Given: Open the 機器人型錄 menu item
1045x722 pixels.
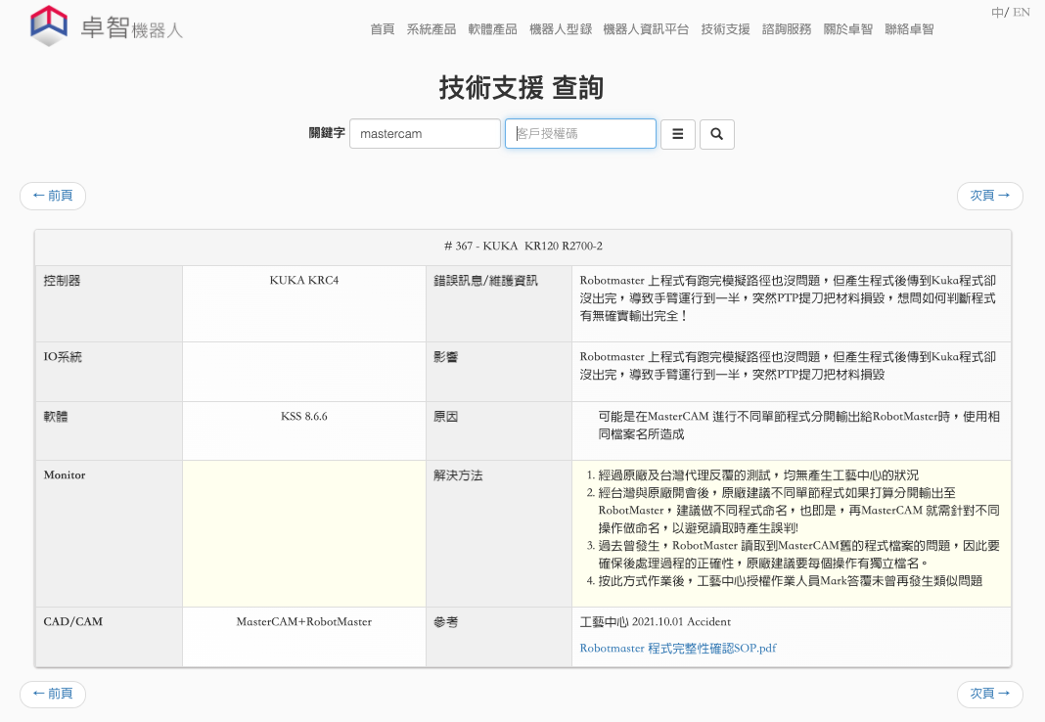Looking at the screenshot, I should (561, 29).
